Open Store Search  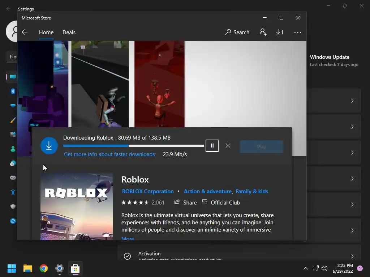coord(237,32)
